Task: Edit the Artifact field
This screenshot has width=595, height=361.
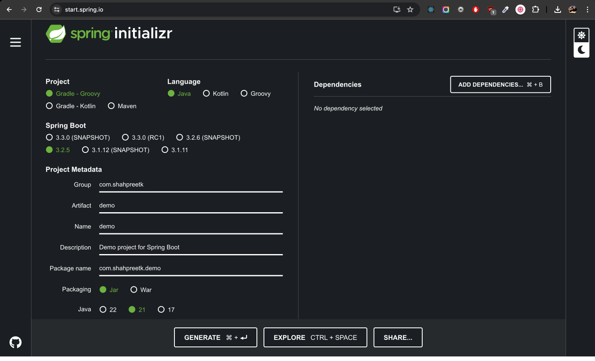Action: 191,206
